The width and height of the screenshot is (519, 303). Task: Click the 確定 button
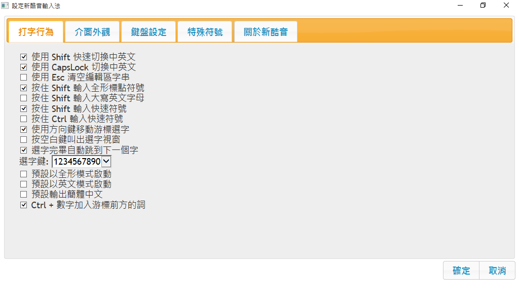pyautogui.click(x=461, y=271)
